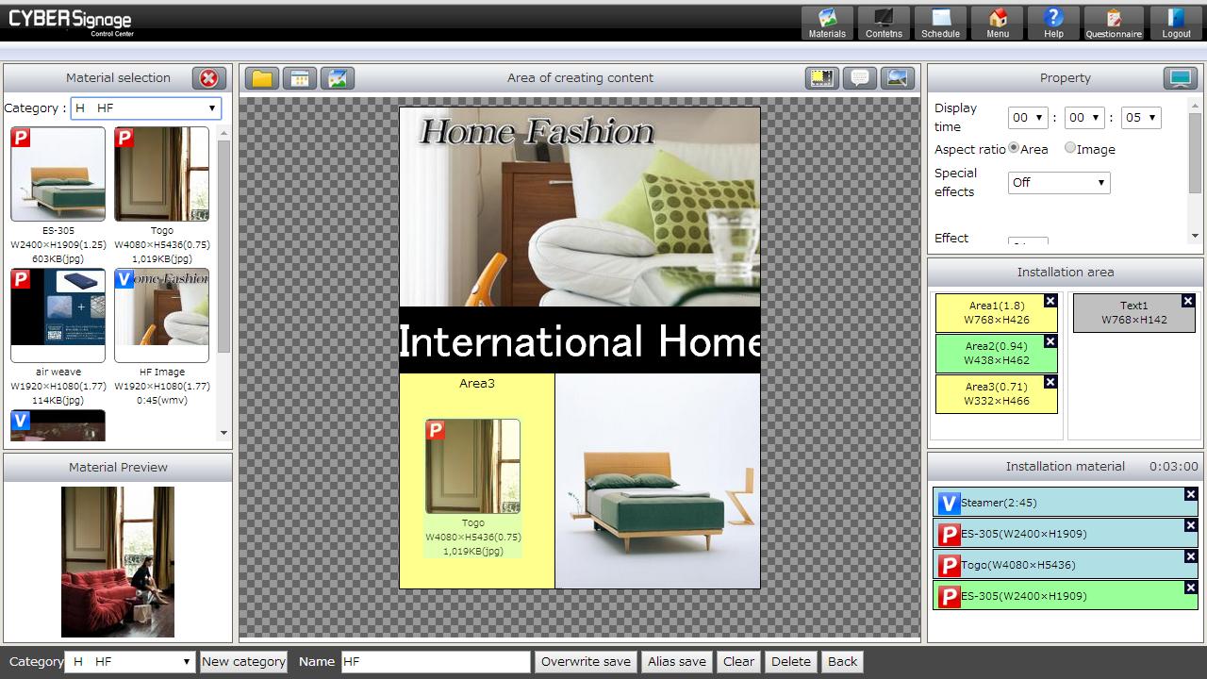Select the air weave material thumbnail
Screen dimensions: 1207x679
pos(58,316)
